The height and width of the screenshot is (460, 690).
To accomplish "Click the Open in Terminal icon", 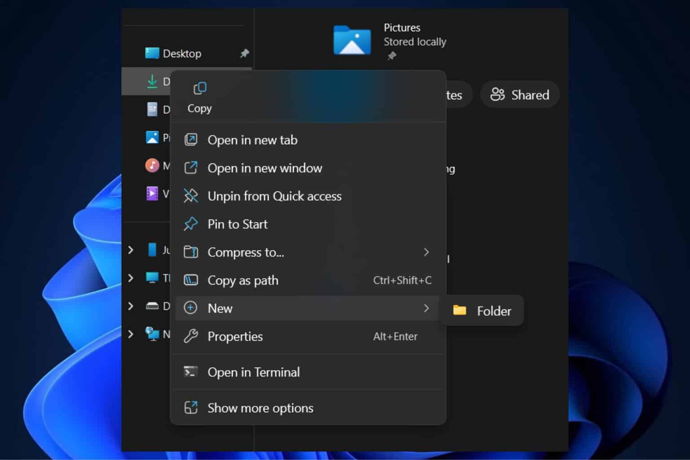I will (x=191, y=372).
